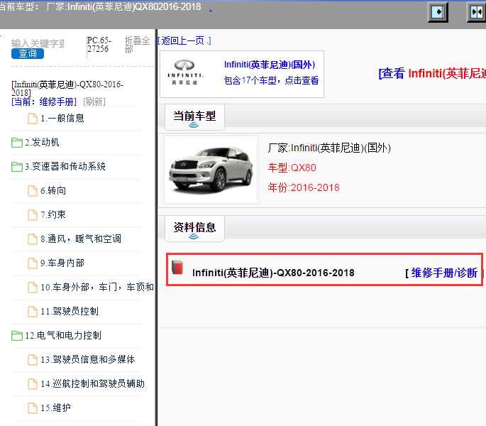
Task: Select the 9.车身内部 tree entry
Action: pyautogui.click(x=62, y=263)
